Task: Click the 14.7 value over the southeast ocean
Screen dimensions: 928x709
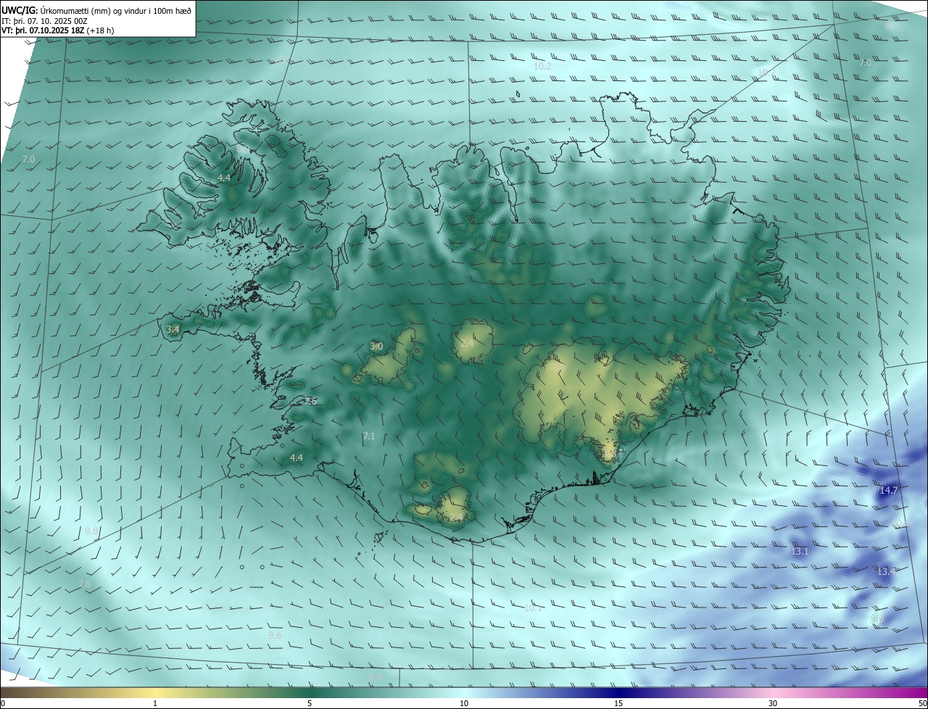Action: click(x=889, y=491)
